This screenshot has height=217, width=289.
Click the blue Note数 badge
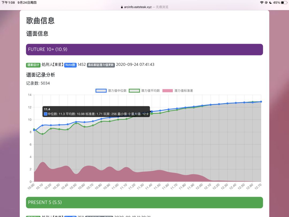pyautogui.click(x=70, y=65)
